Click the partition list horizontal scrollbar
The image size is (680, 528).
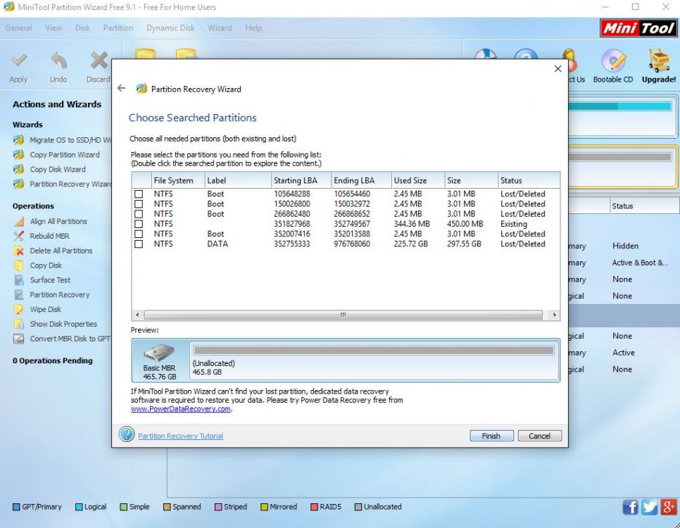point(344,315)
